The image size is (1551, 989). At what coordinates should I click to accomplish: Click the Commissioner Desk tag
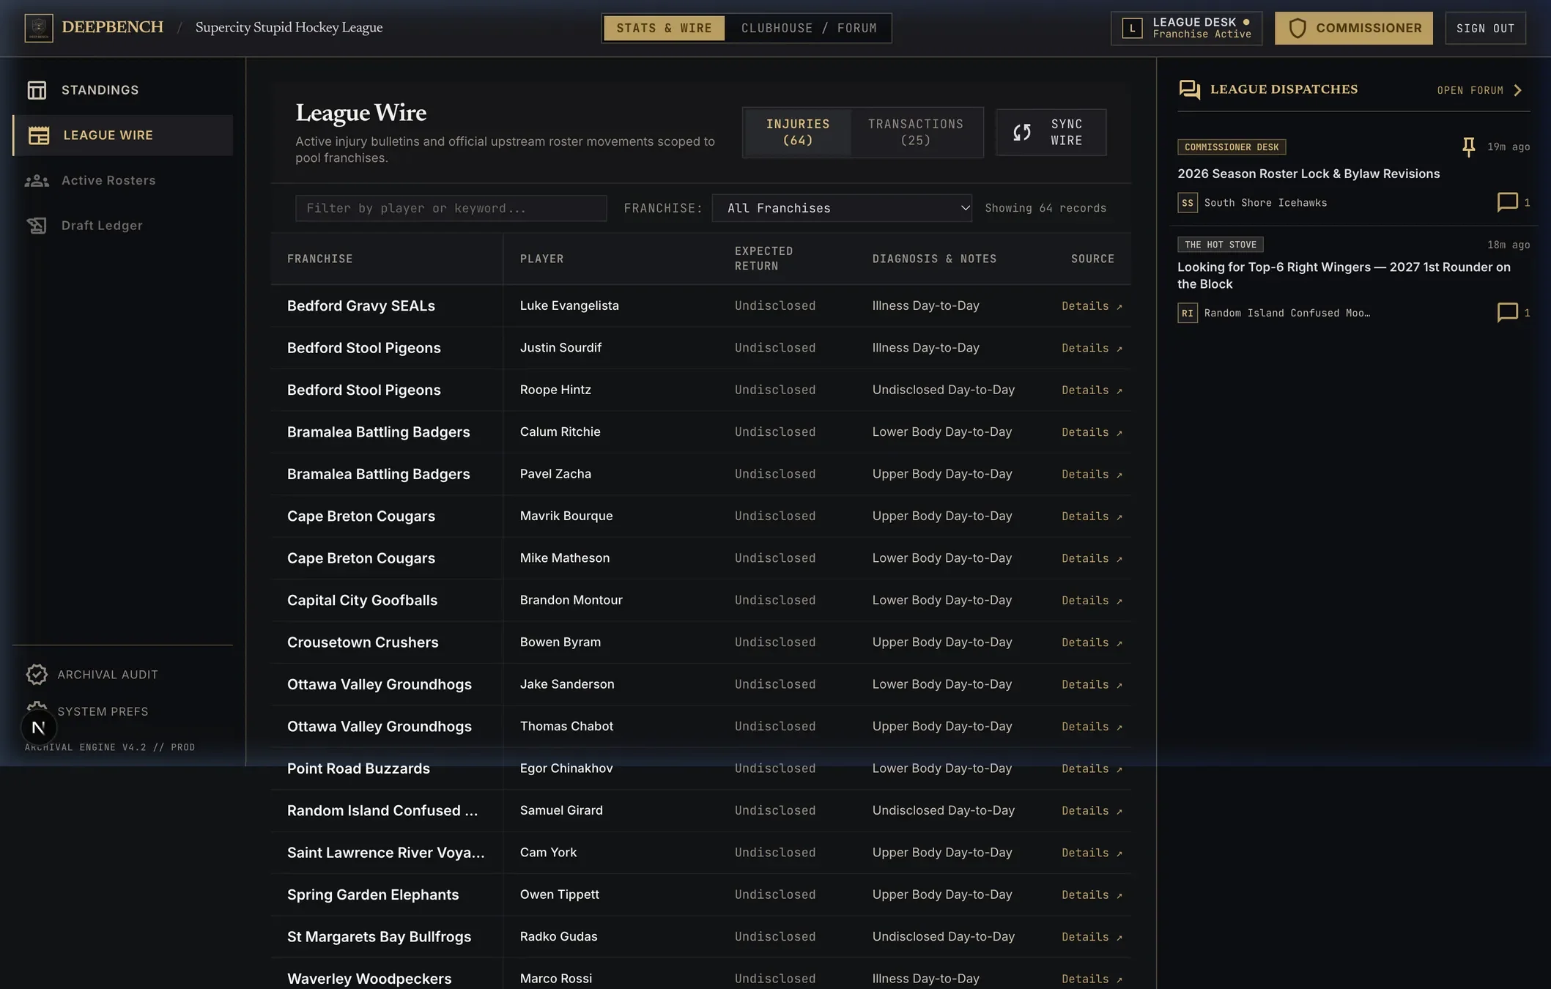1232,147
